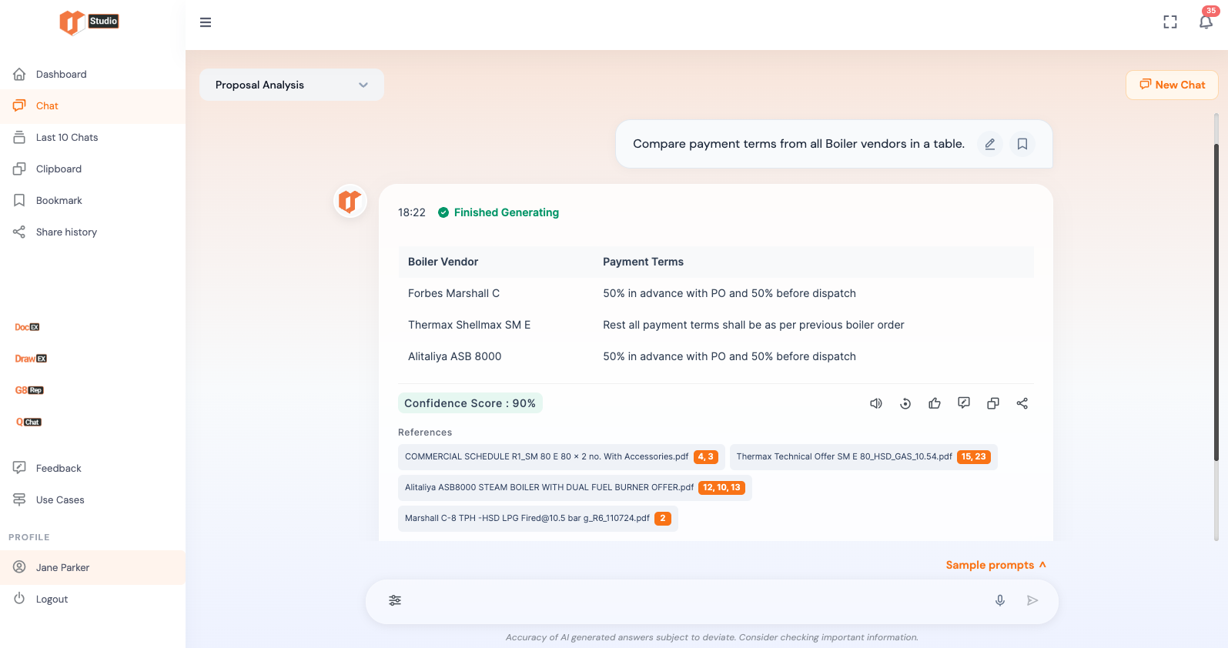Select Chat in the sidebar

(x=92, y=106)
